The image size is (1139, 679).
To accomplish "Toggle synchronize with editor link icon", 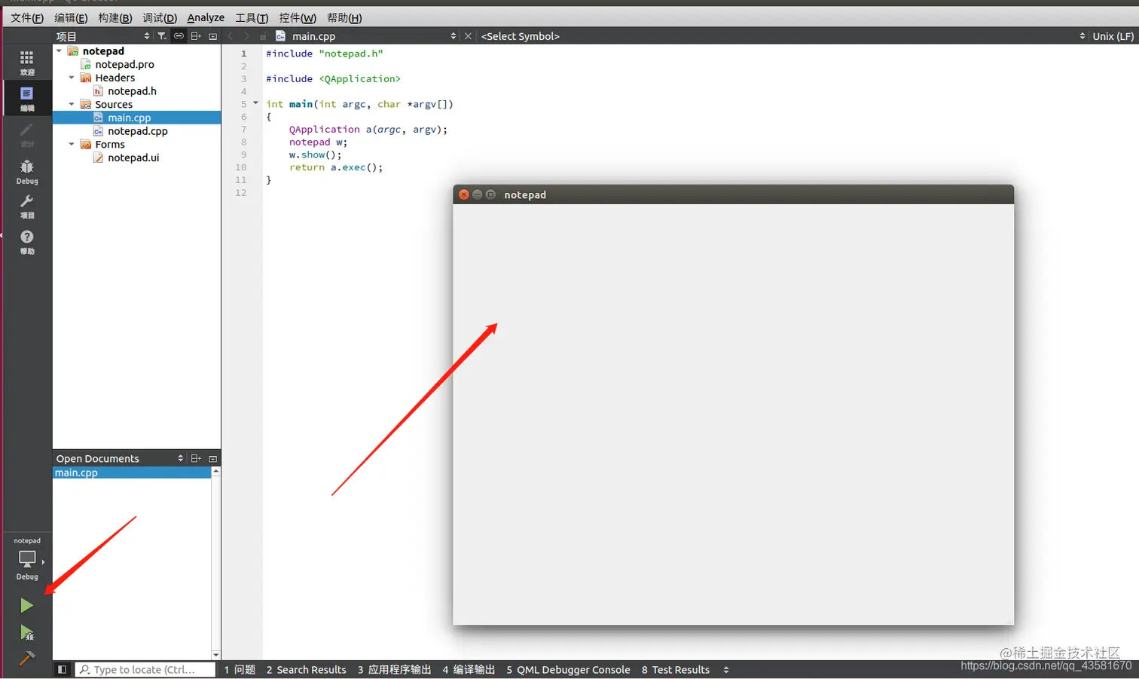I will [x=179, y=36].
